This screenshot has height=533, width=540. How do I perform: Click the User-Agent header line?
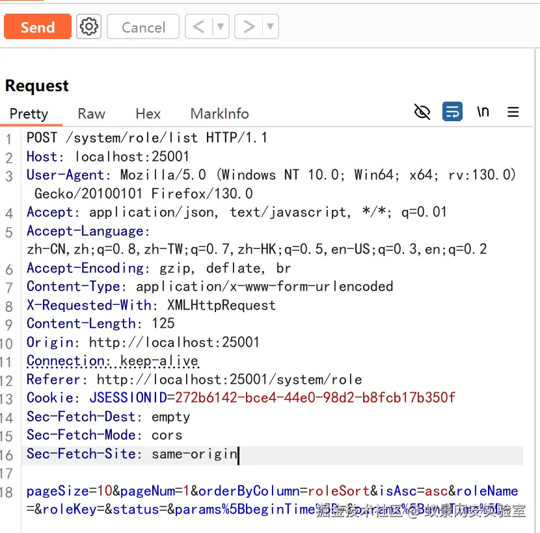point(271,175)
